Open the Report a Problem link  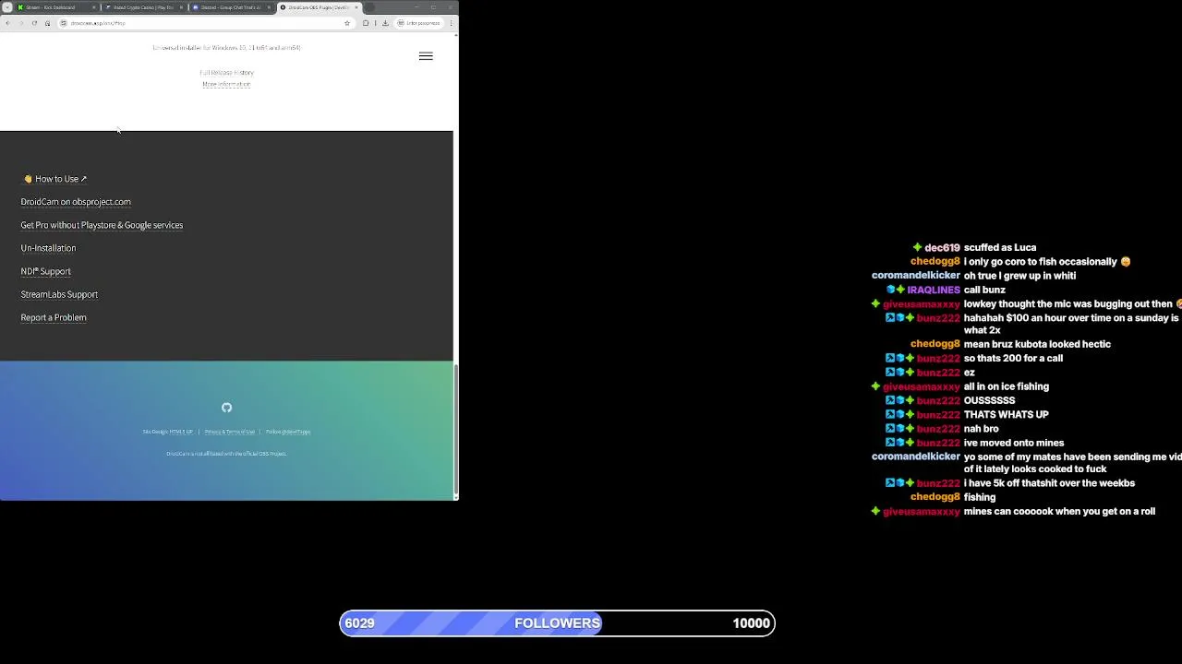click(x=54, y=317)
